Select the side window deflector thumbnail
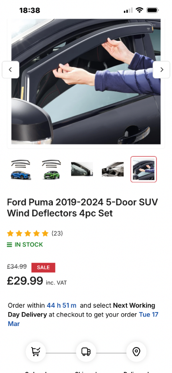Screen dimensions: 172x373 [x=82, y=169]
